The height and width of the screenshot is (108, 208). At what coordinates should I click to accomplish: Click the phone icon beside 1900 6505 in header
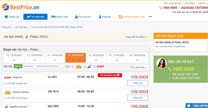coord(161,8)
